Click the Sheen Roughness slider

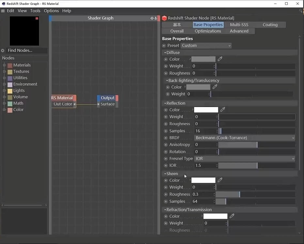tap(255, 194)
